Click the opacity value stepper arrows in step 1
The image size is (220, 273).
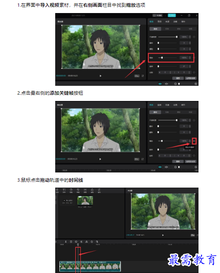(190, 37)
